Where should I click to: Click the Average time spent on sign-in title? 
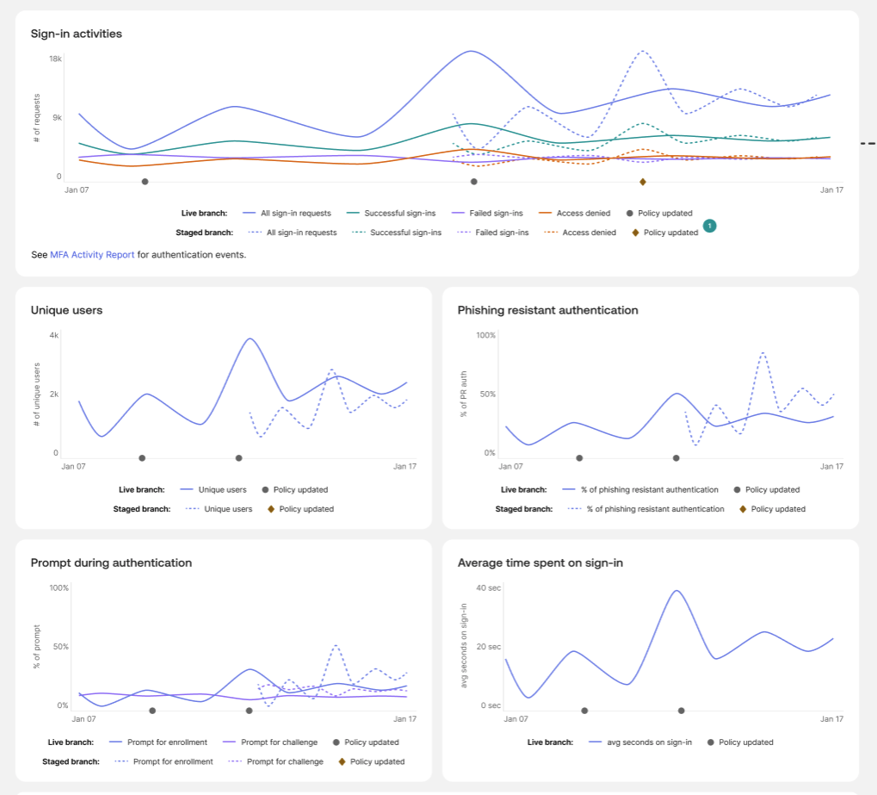[540, 562]
